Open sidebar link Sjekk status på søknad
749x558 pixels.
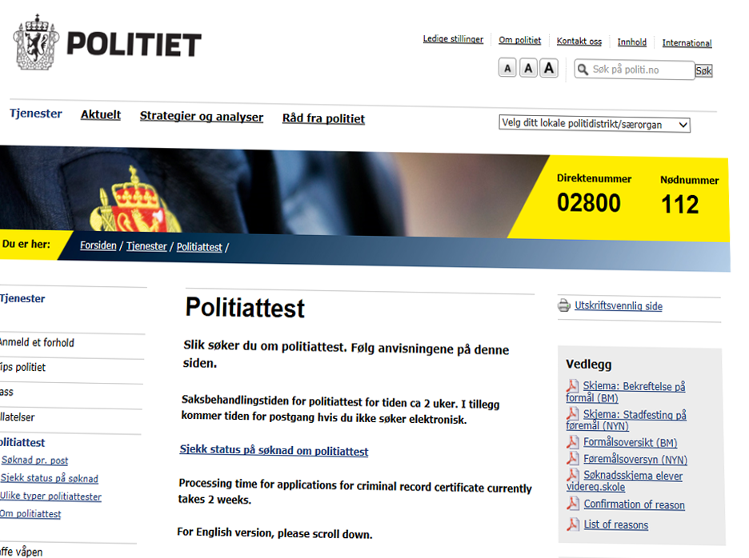(49, 478)
